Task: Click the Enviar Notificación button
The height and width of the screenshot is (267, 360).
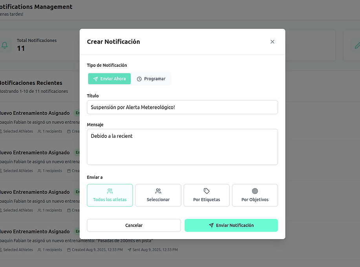Action: tap(231, 225)
